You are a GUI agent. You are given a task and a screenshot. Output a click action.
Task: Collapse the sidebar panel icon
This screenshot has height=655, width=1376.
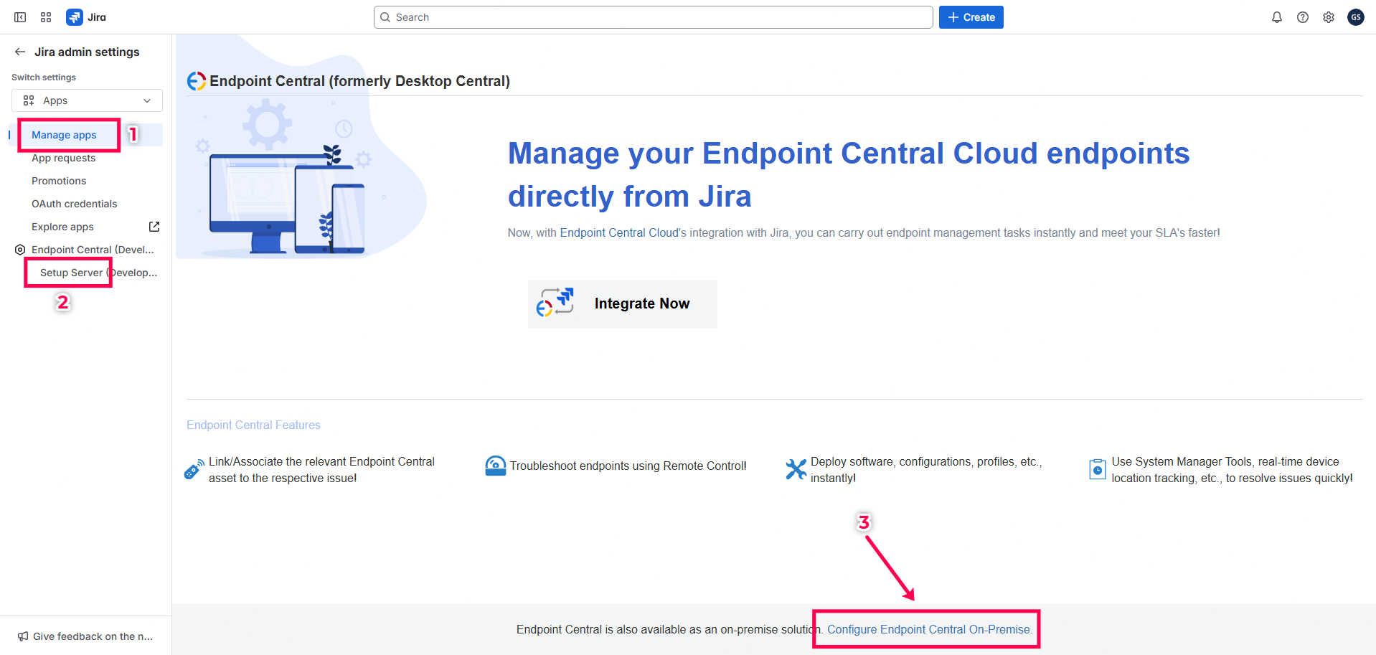click(x=20, y=17)
